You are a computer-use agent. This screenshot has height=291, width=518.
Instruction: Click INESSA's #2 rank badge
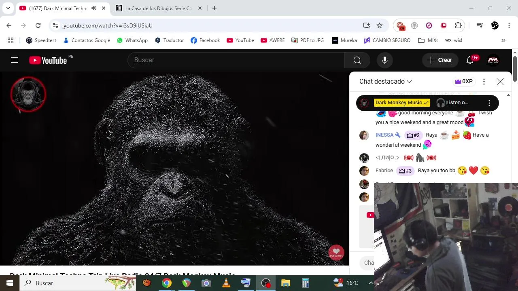point(413,135)
